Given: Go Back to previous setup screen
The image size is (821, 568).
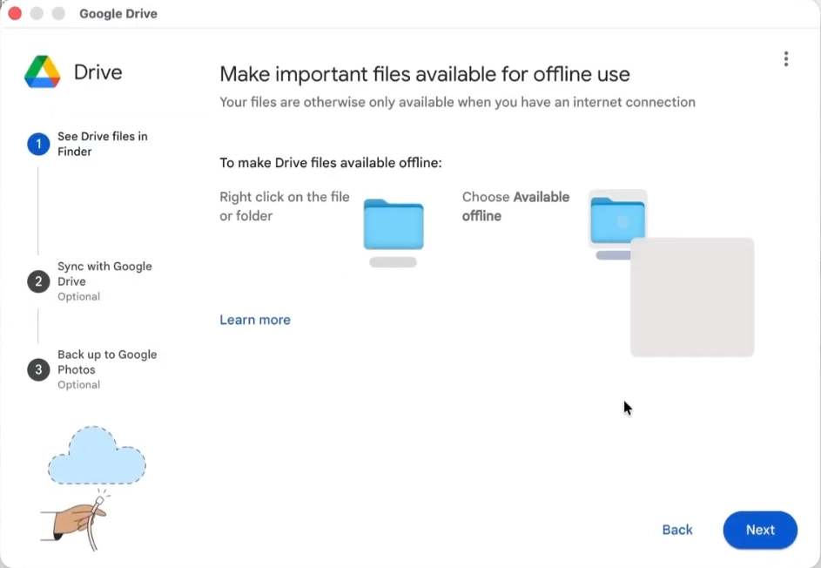Looking at the screenshot, I should click(x=677, y=530).
